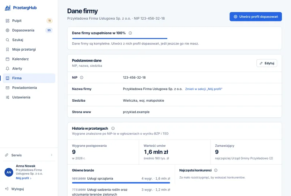Click the Usługi sprzątania blue bar
The height and width of the screenshot is (196, 291).
pos(121,183)
